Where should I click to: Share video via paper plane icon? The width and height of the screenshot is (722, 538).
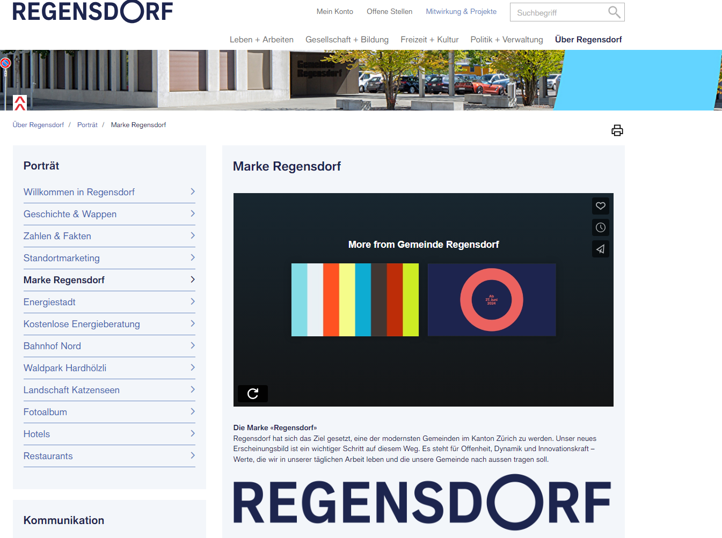pyautogui.click(x=600, y=249)
